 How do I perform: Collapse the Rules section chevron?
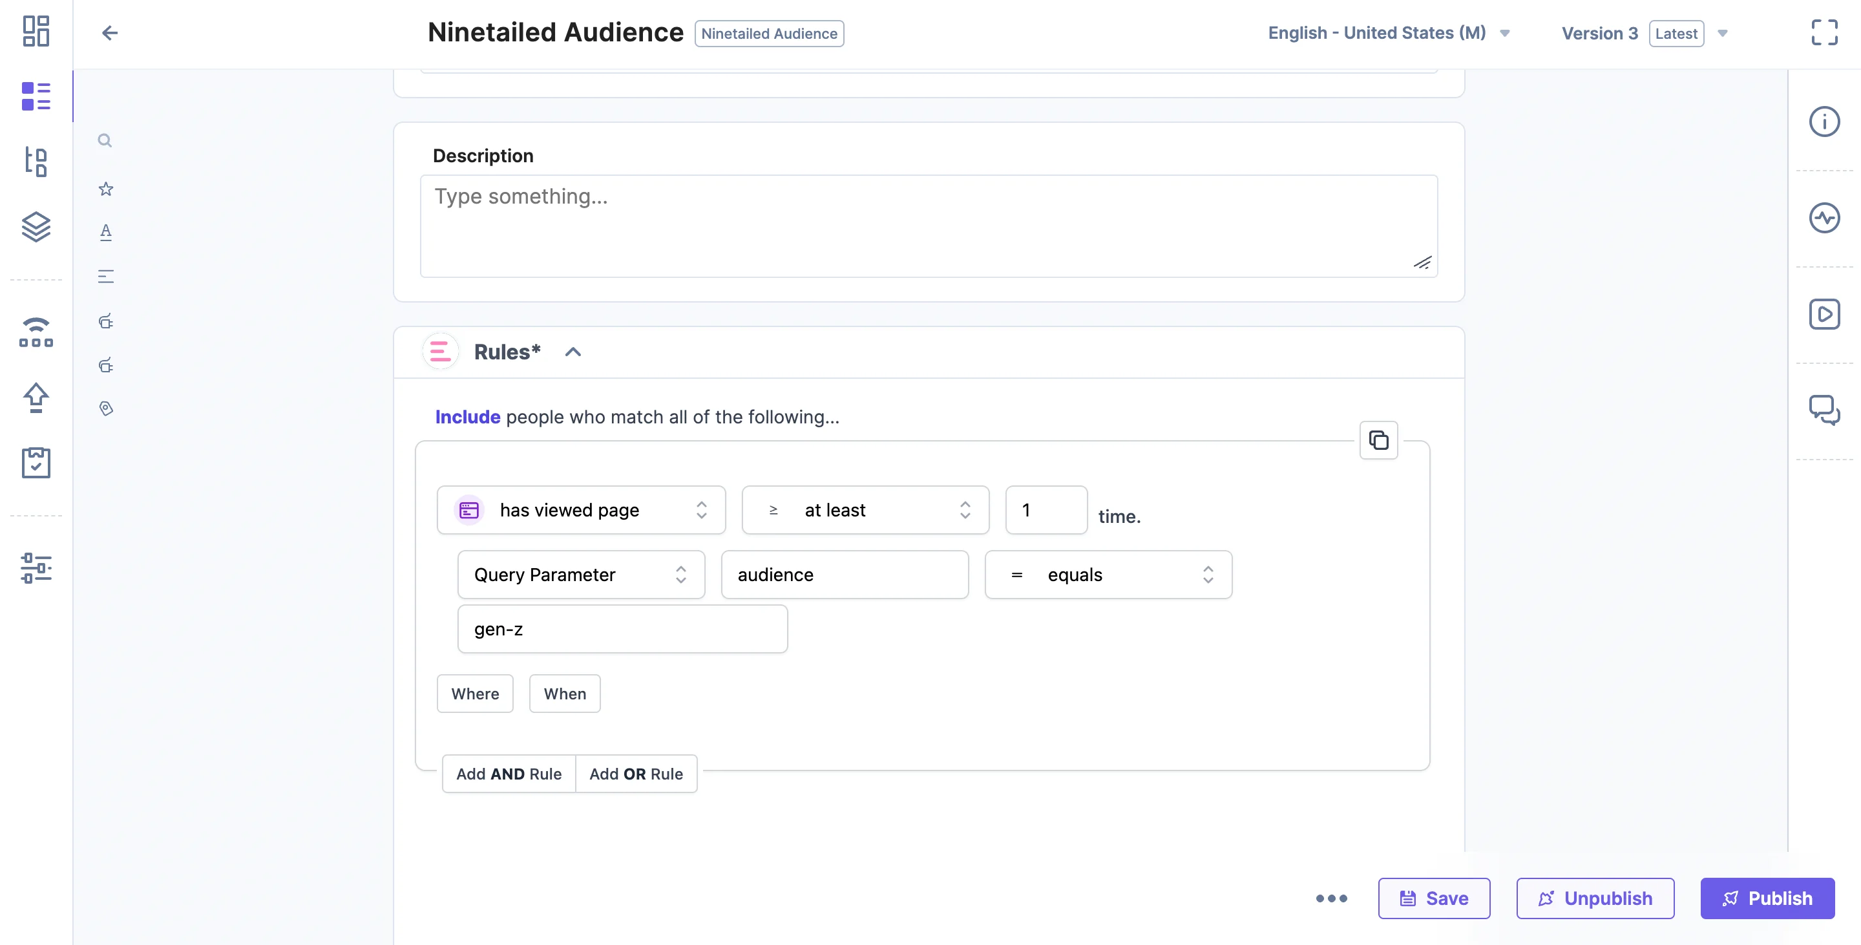click(573, 352)
